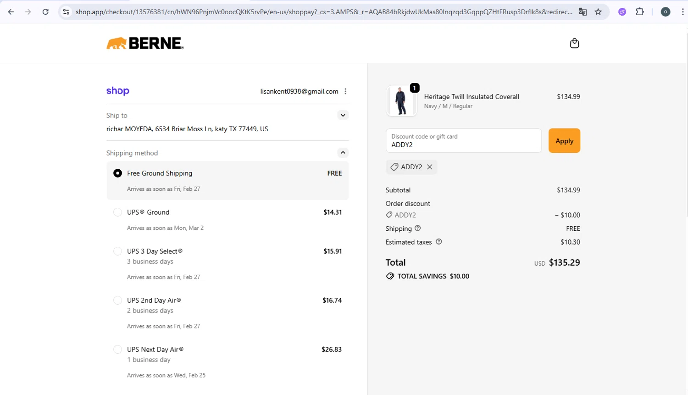Show Estimated taxes help icon

tap(438, 242)
